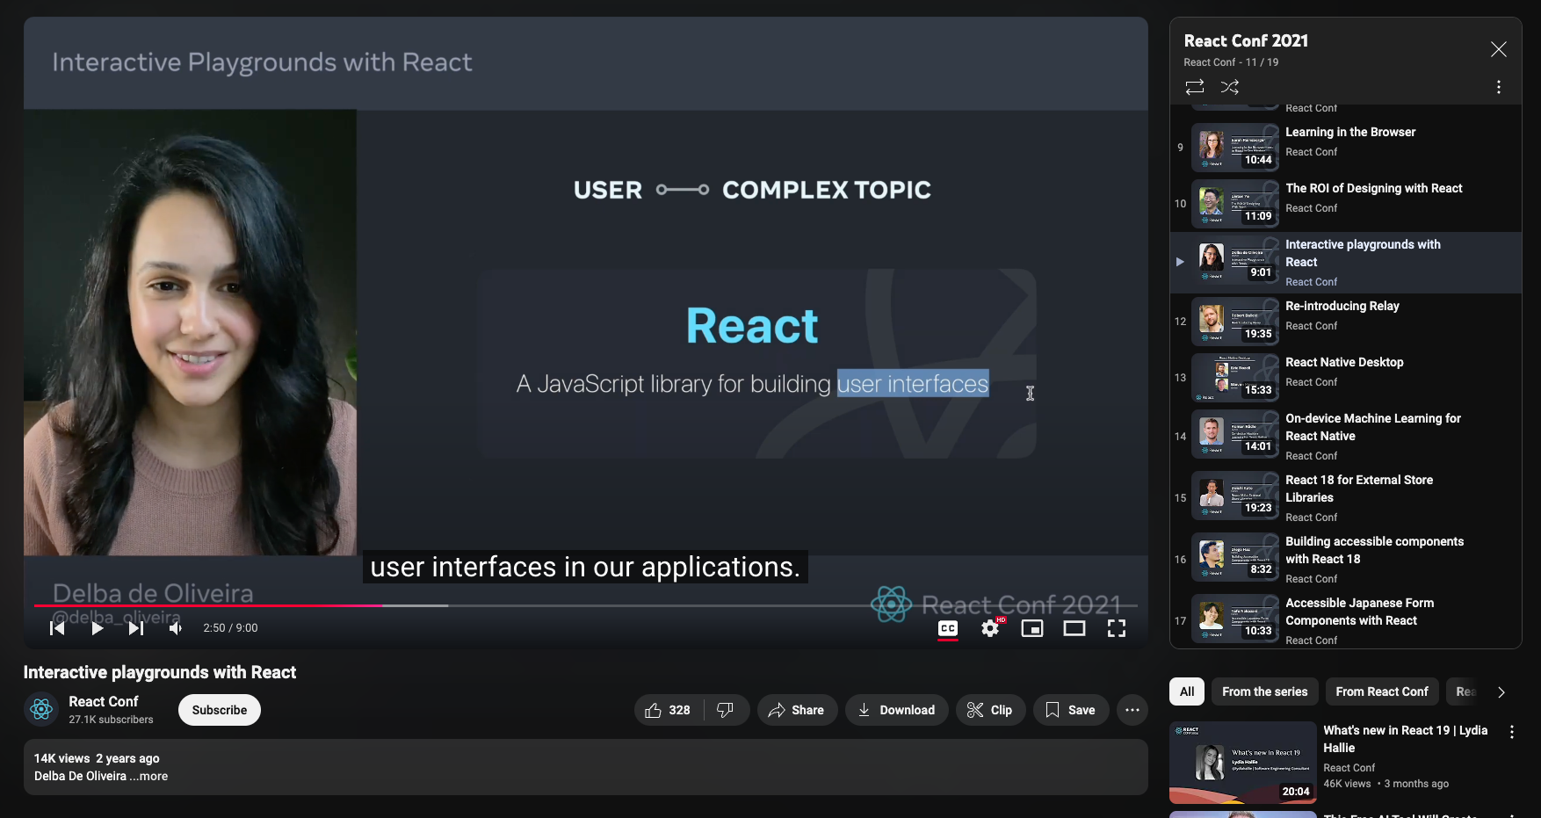
Task: Expand the video description with ...more
Action: (x=148, y=776)
